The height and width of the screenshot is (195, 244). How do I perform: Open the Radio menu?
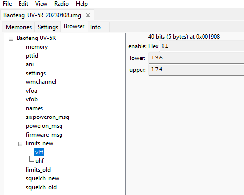click(61, 4)
